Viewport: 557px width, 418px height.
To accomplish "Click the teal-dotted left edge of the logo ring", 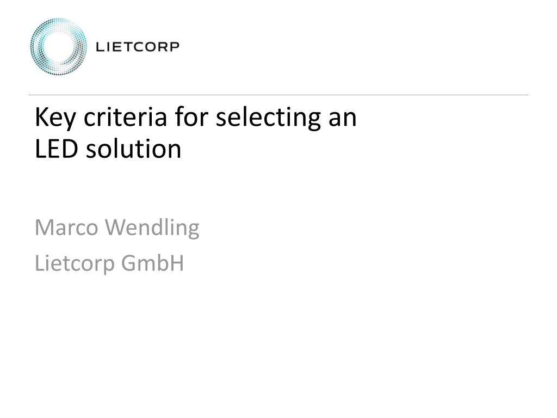I will click(36, 47).
